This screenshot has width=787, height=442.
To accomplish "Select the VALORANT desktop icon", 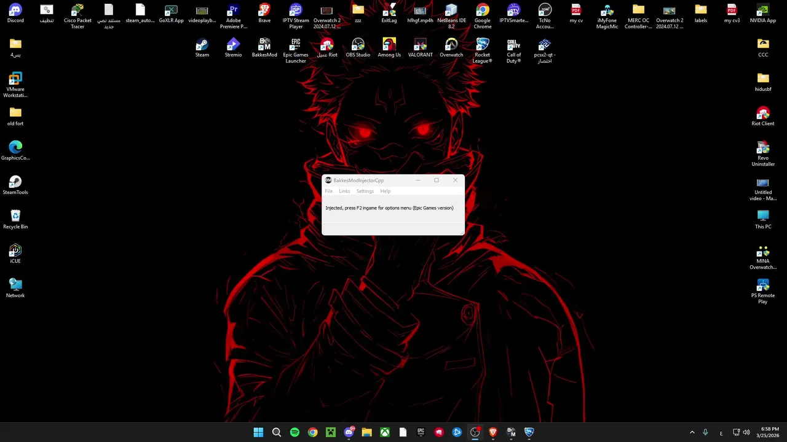I will point(420,48).
